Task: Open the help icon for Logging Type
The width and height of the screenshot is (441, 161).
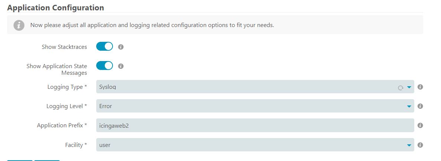Action: [420, 87]
